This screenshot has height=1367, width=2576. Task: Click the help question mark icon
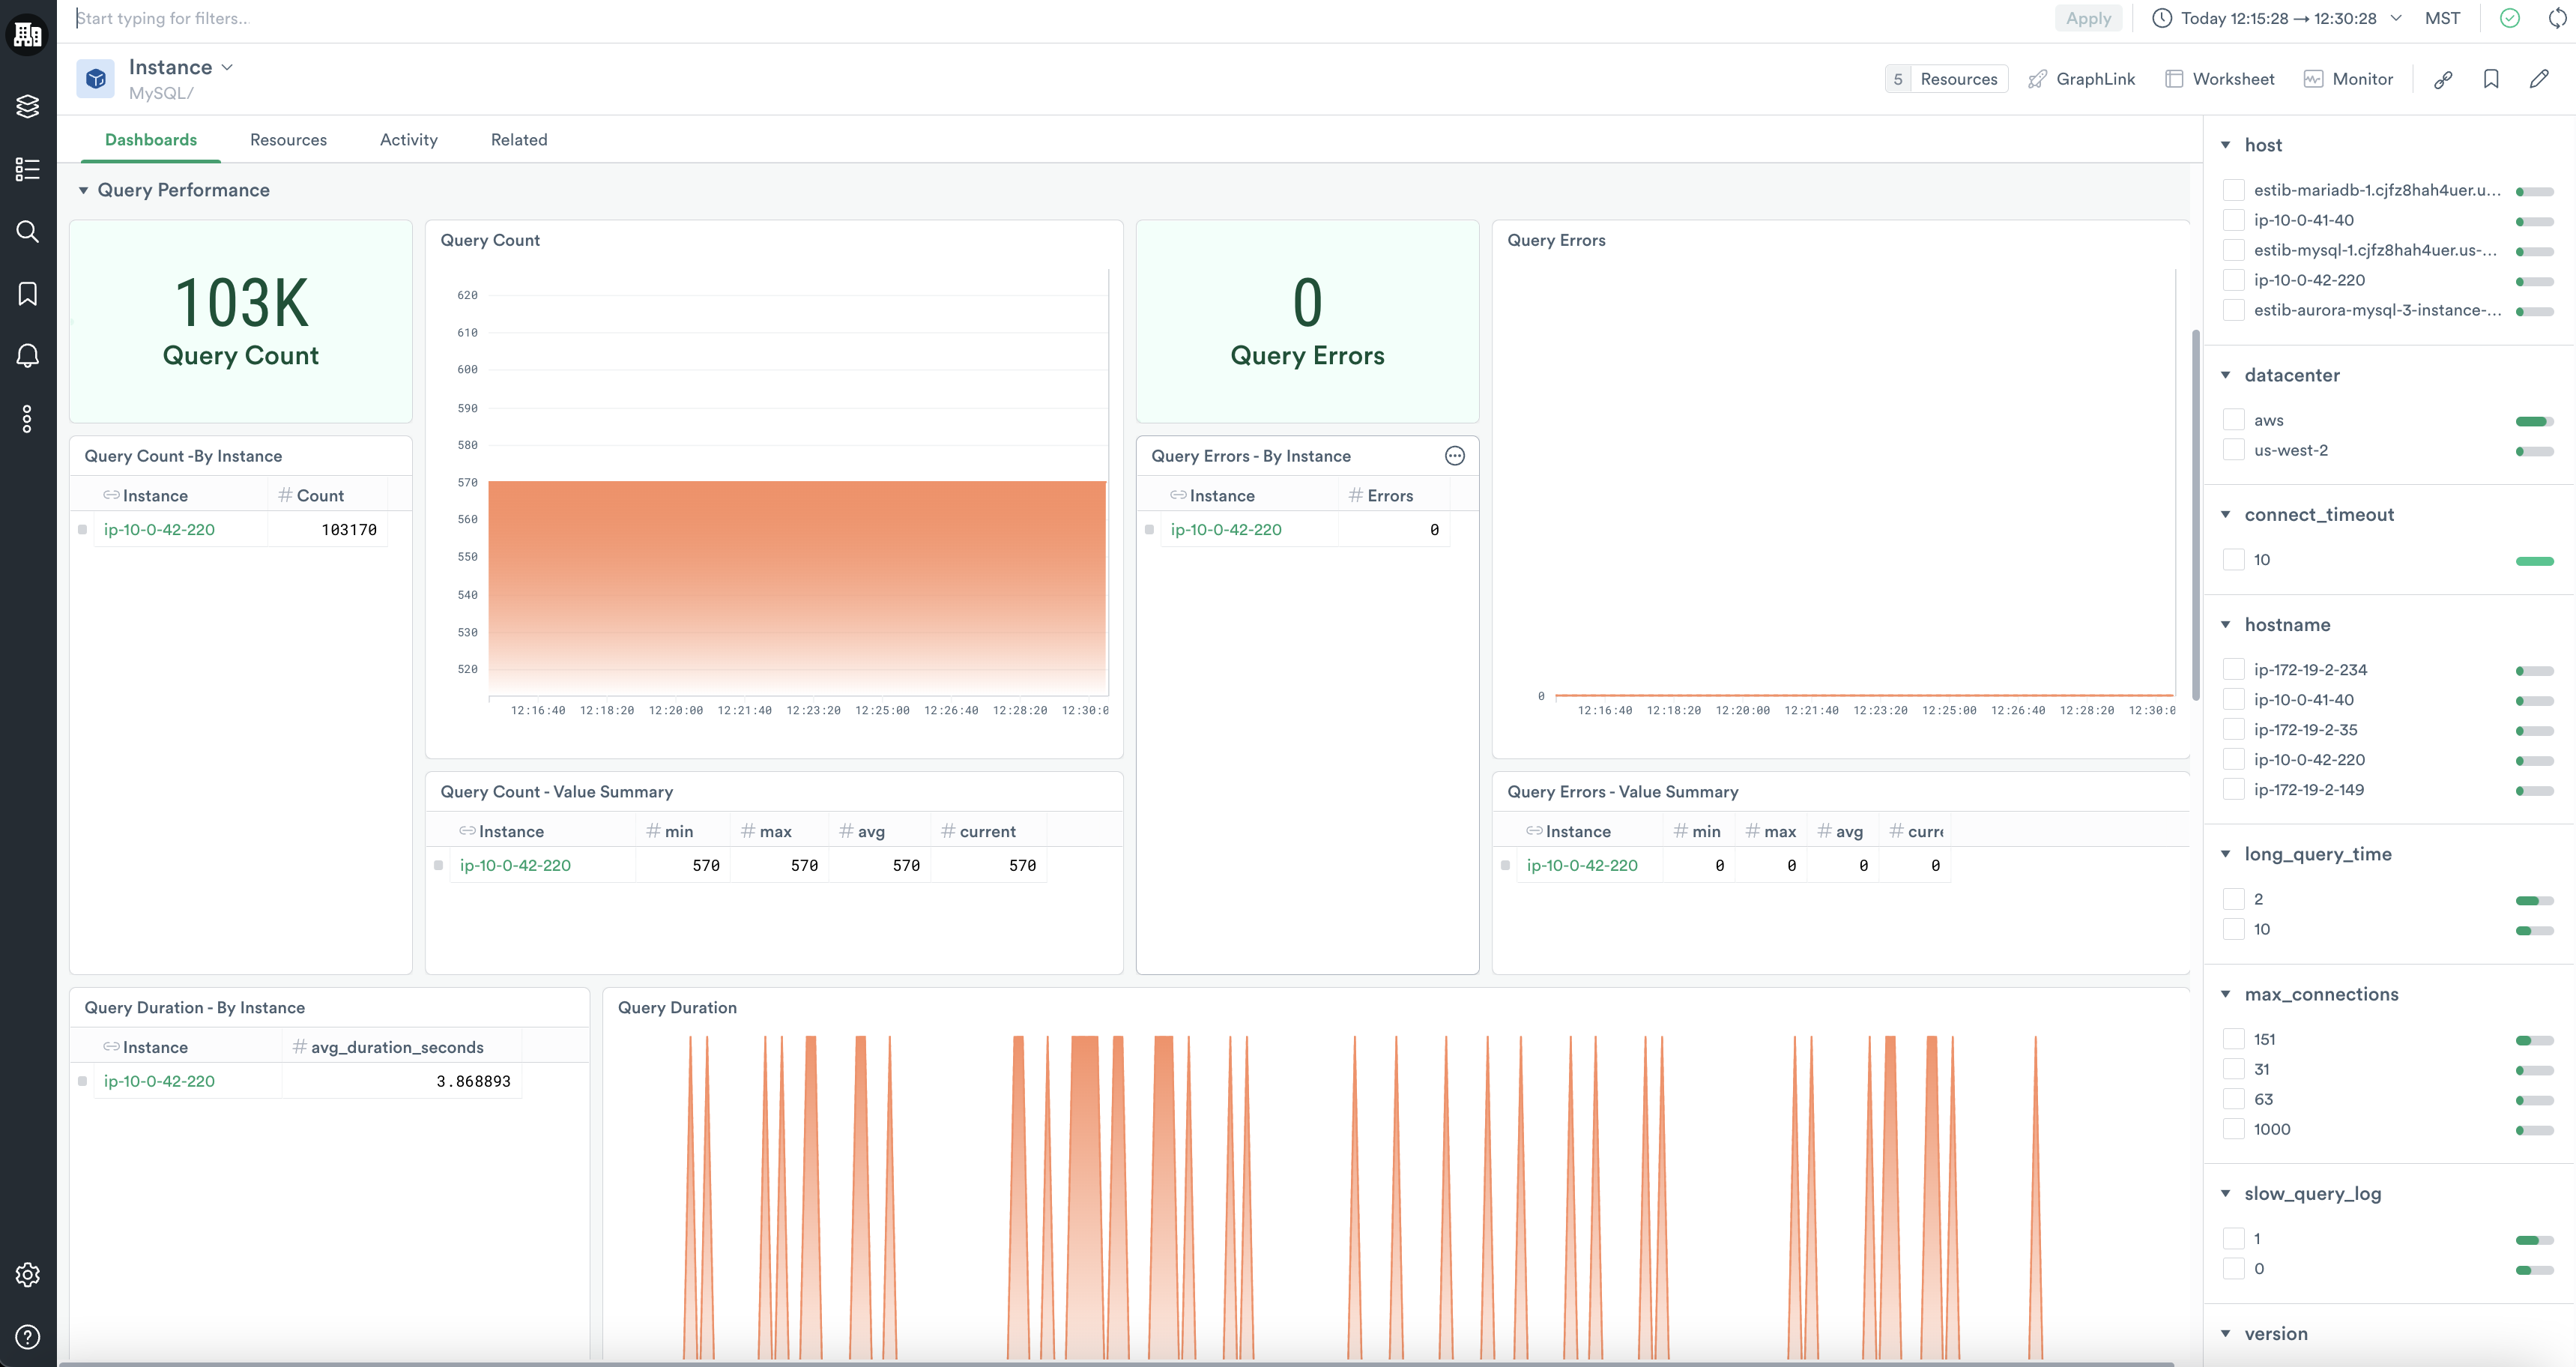pos(27,1336)
